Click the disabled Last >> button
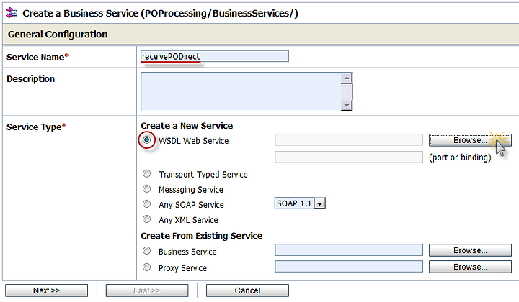 [147, 290]
